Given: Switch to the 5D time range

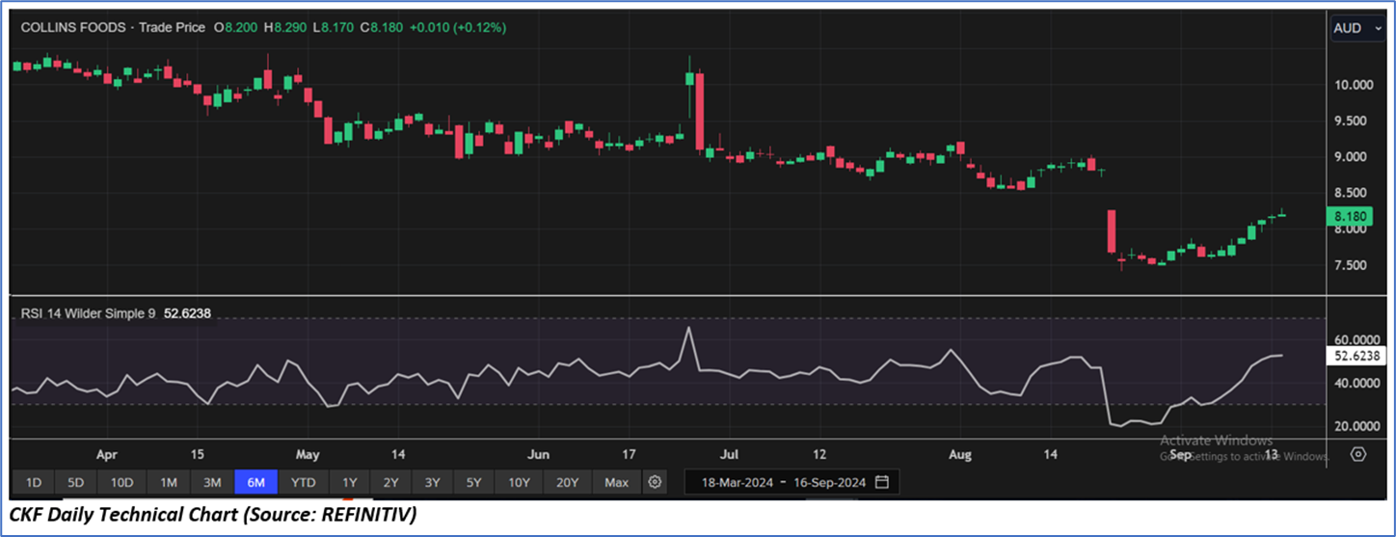Looking at the screenshot, I should [76, 482].
